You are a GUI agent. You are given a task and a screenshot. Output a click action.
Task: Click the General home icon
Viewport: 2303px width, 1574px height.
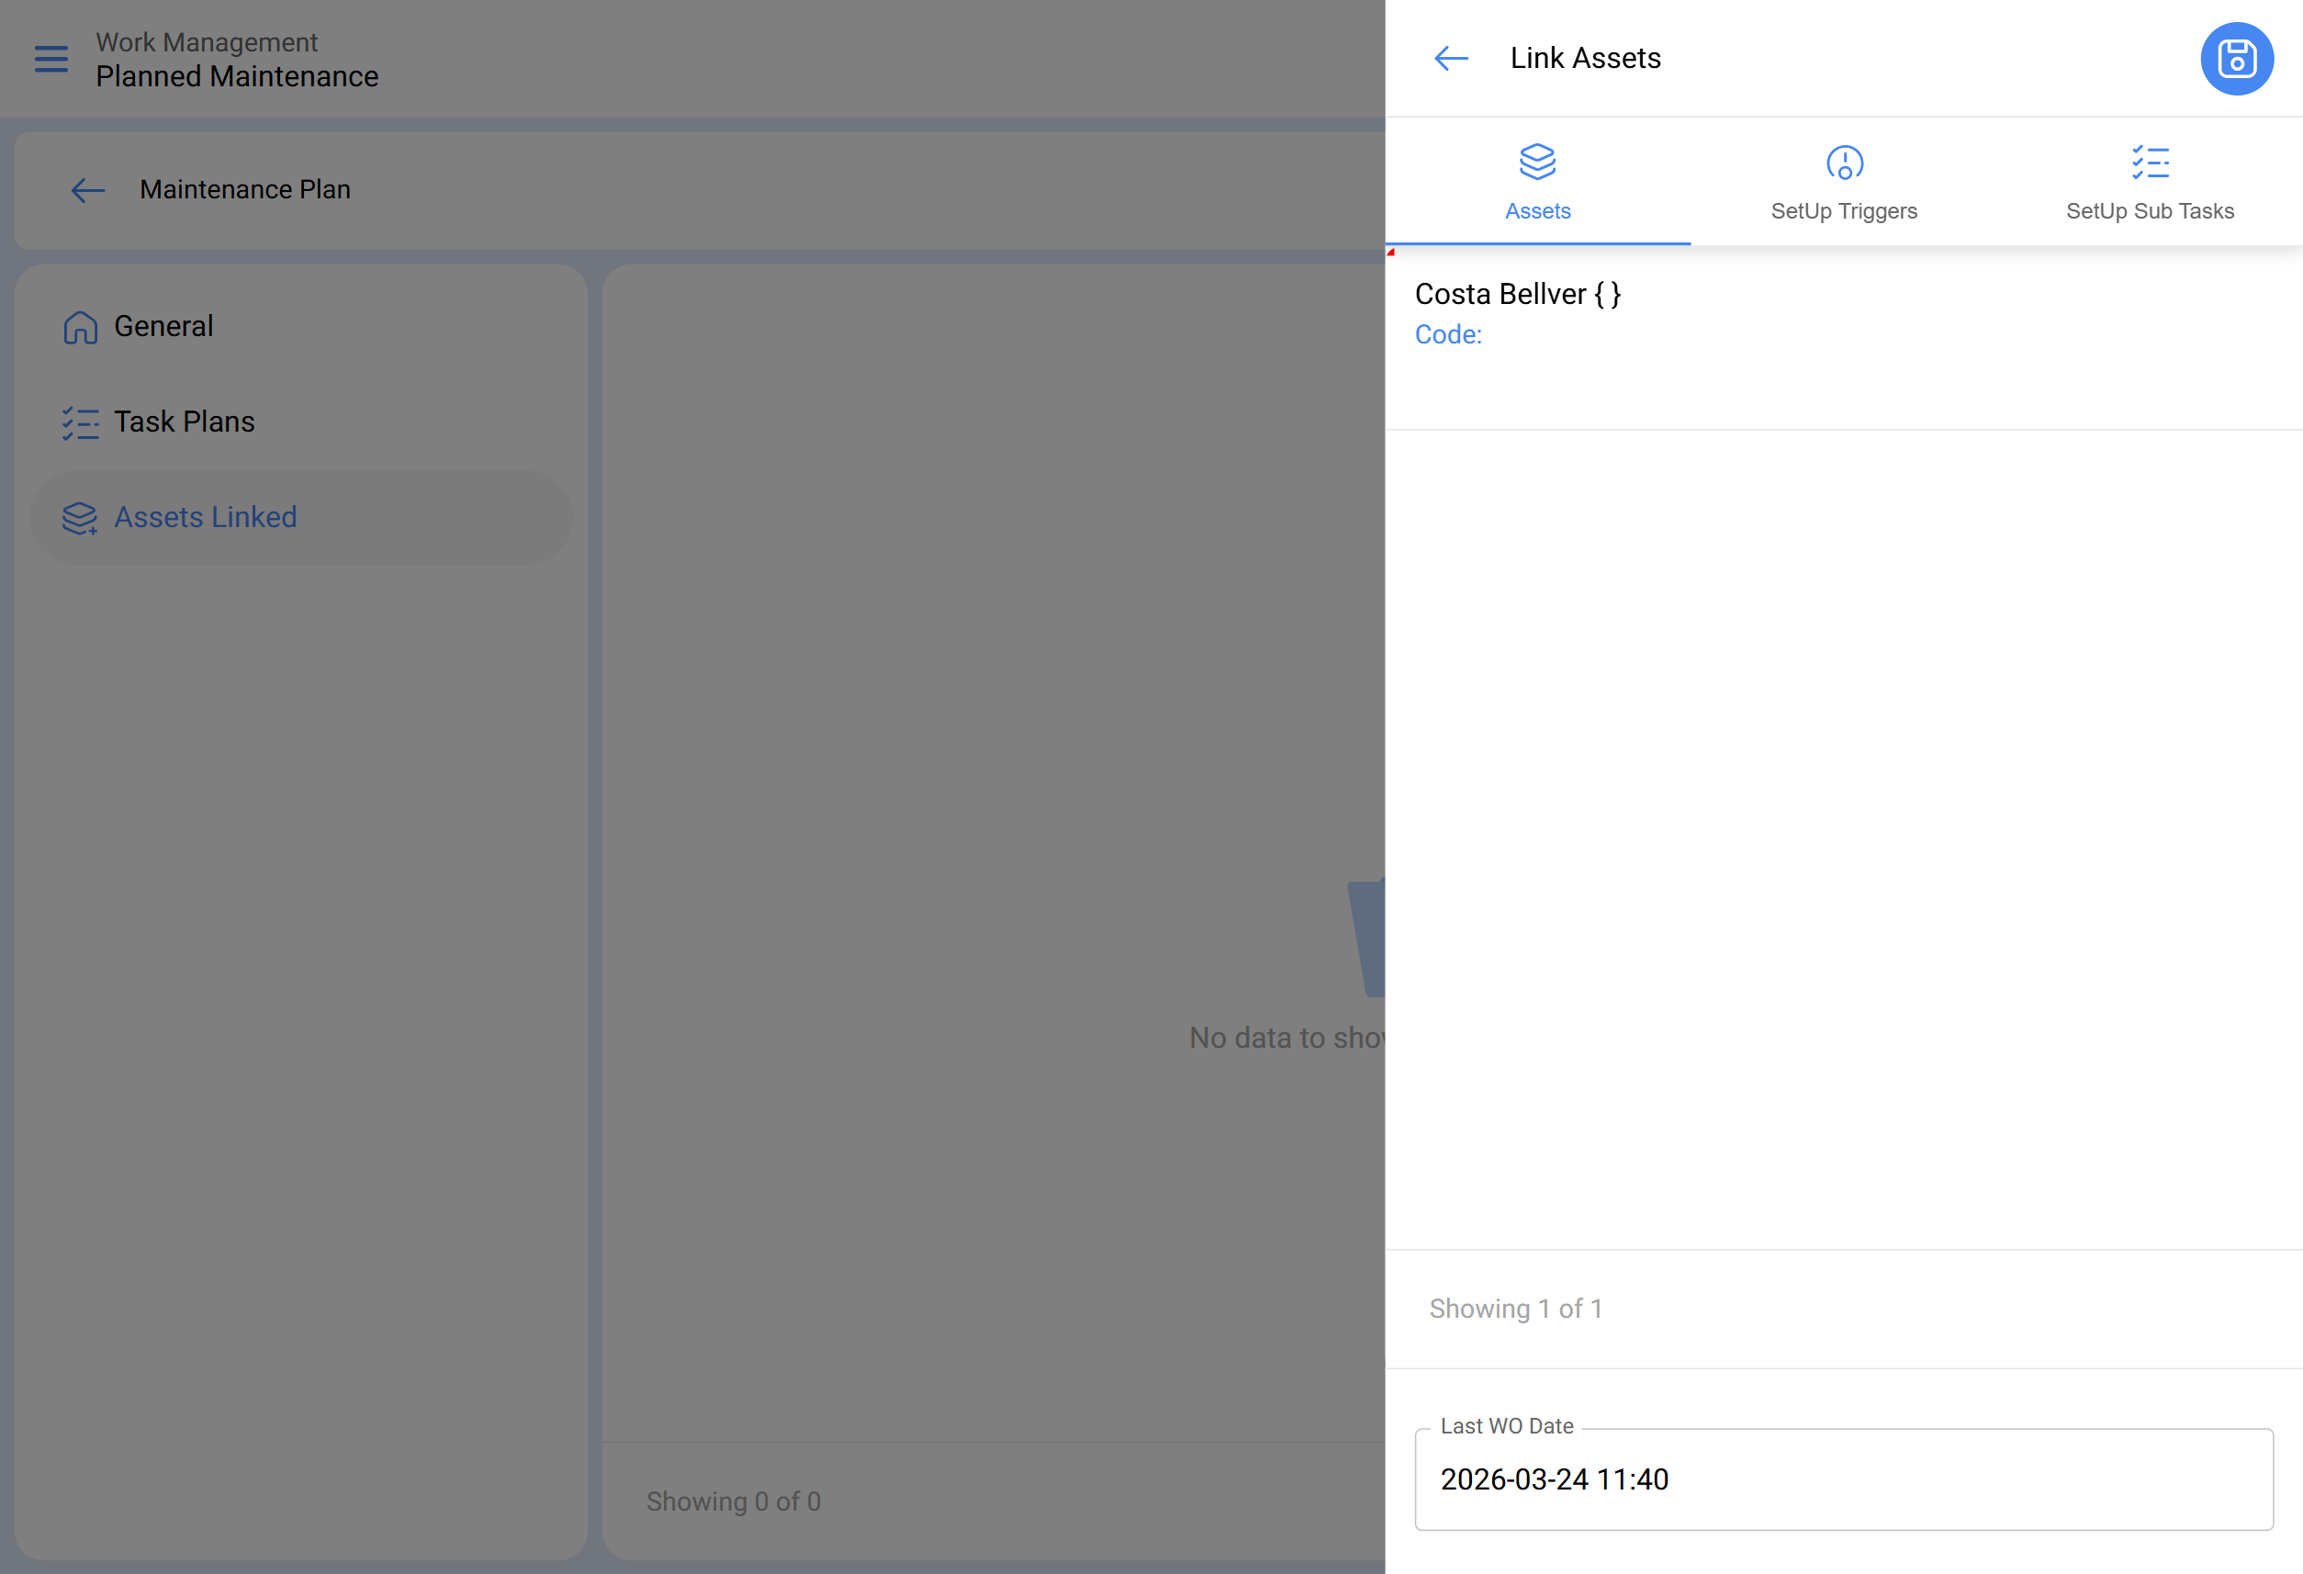click(x=80, y=327)
